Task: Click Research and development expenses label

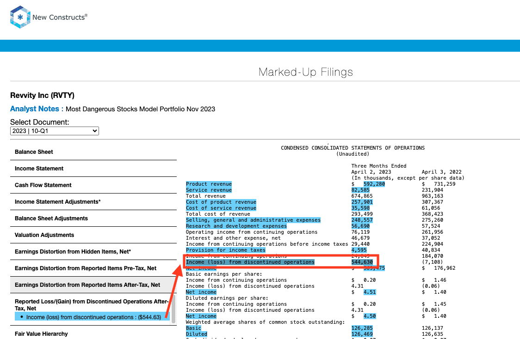Action: (236, 226)
